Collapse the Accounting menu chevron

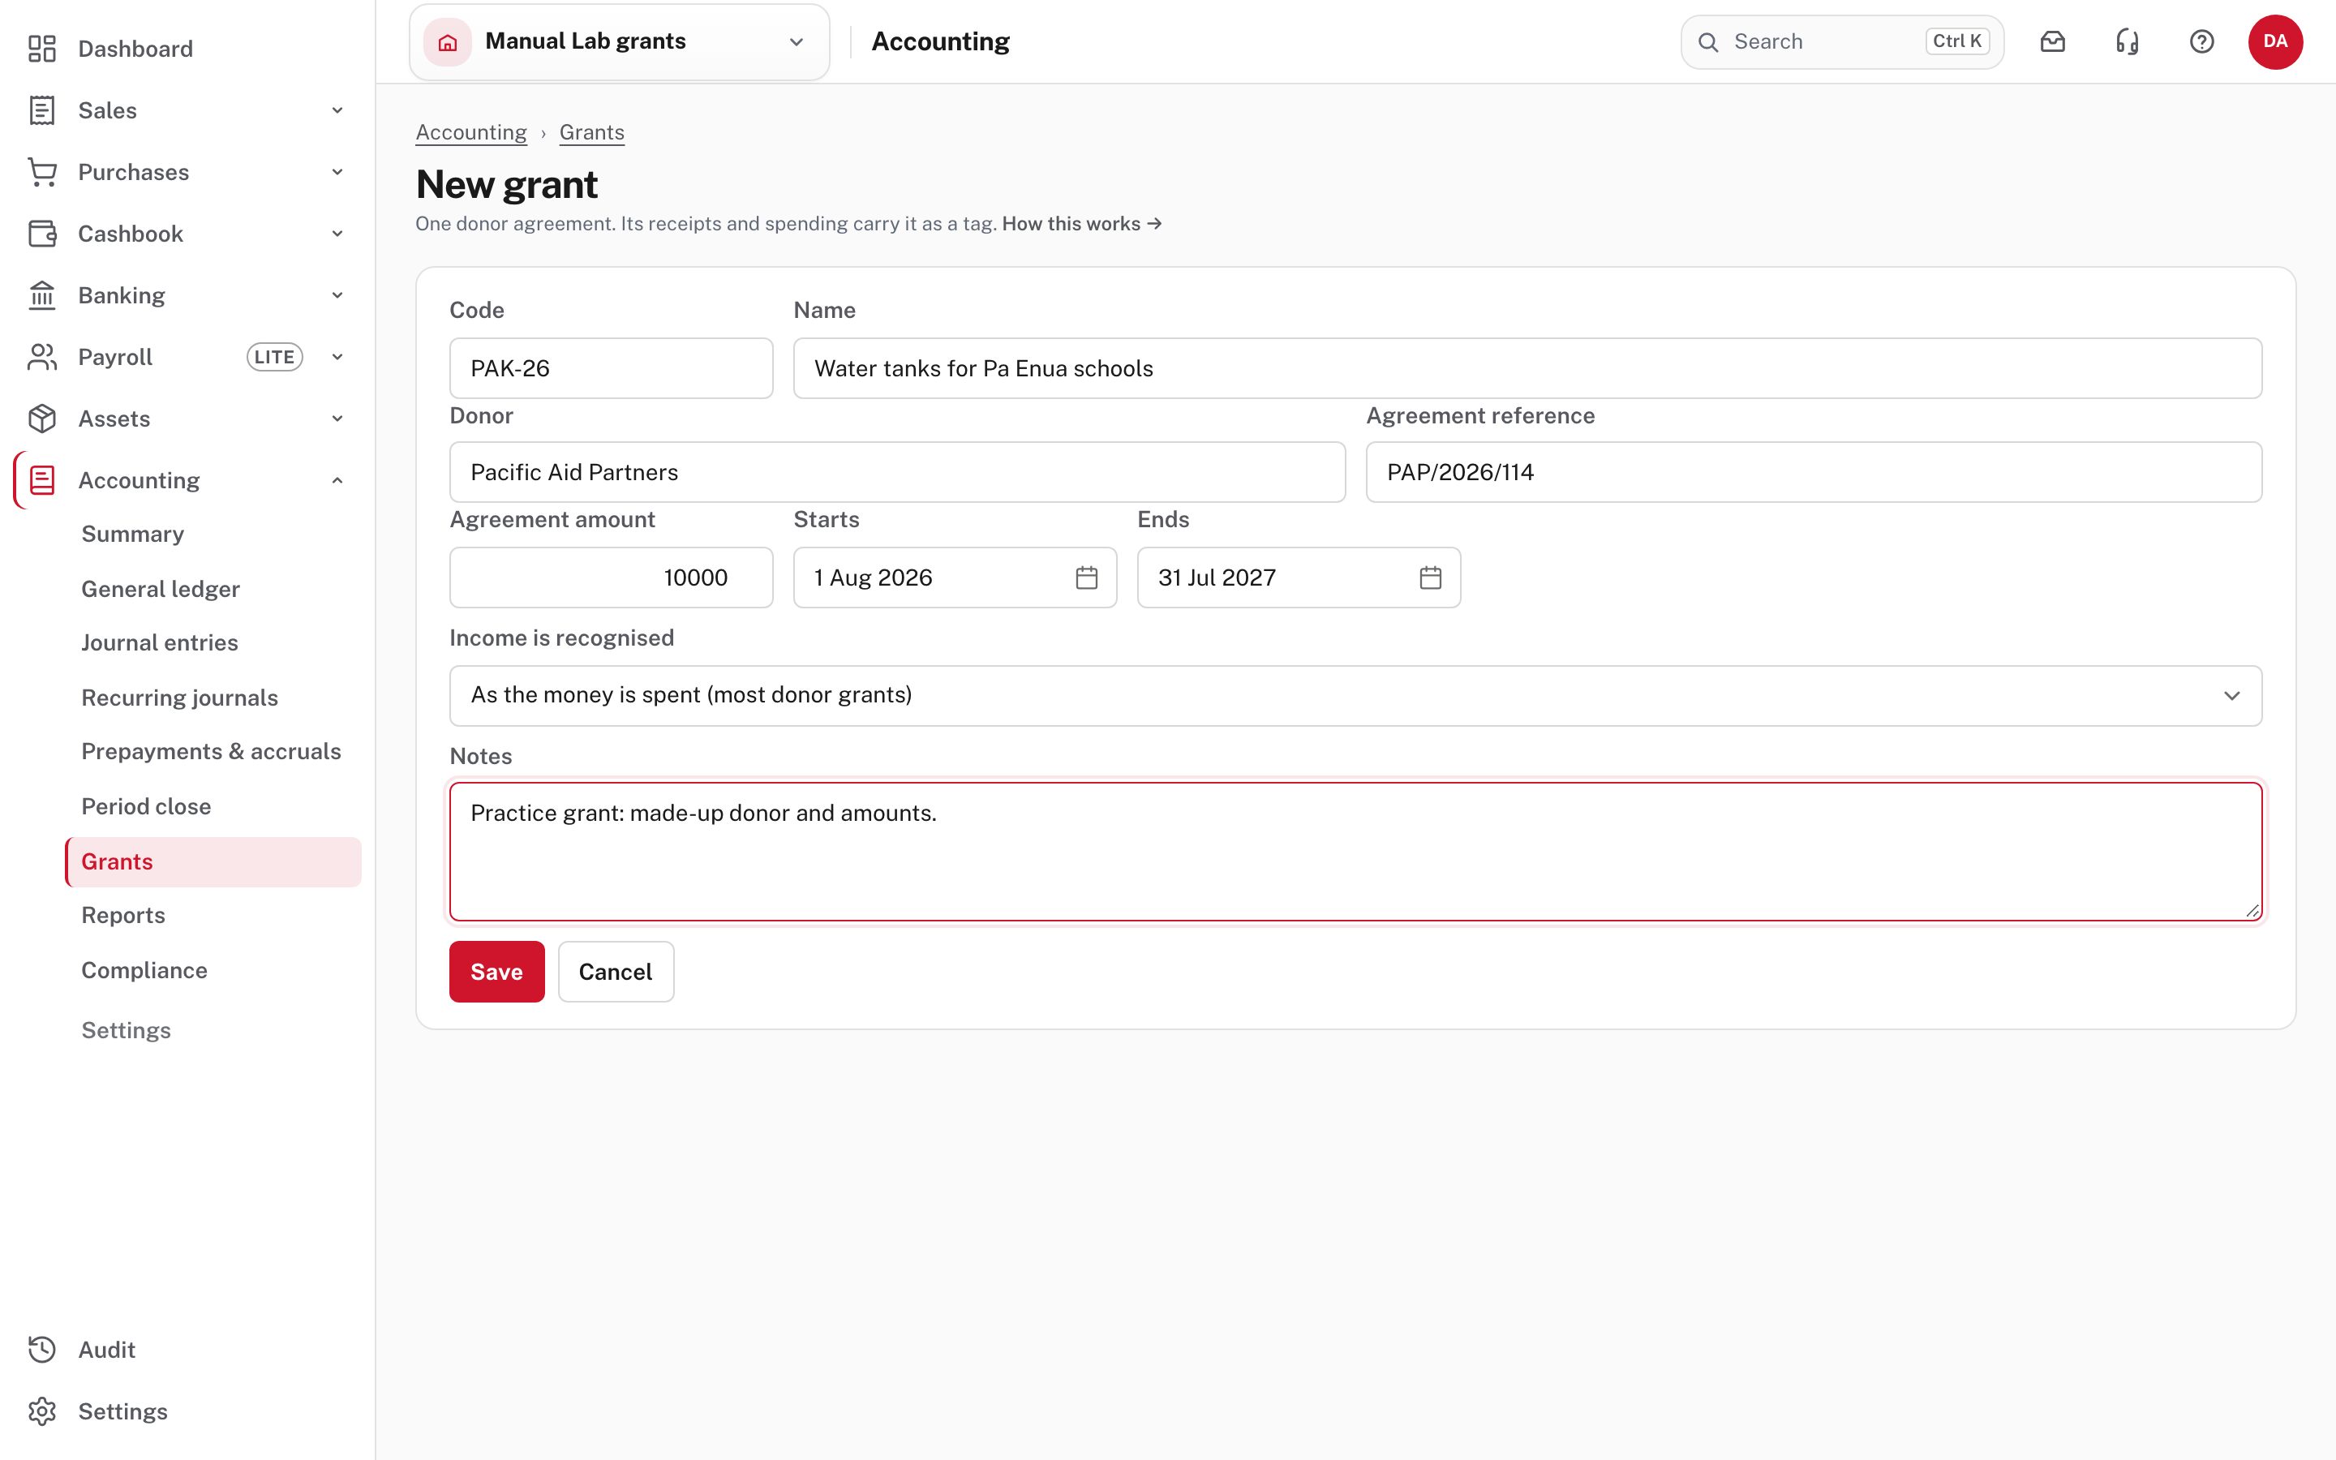pyautogui.click(x=337, y=480)
